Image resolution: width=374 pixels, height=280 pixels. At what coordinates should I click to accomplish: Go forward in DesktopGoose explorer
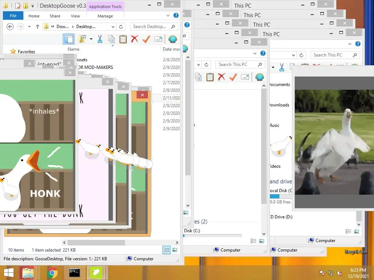[20, 26]
